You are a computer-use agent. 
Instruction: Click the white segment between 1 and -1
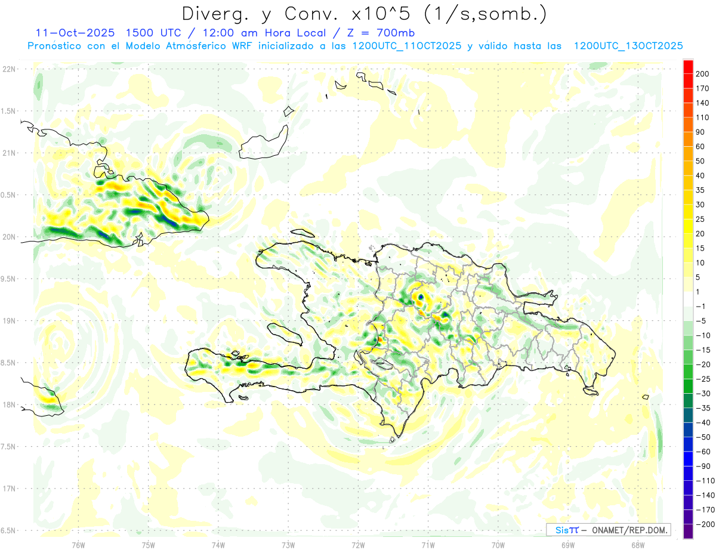688,299
